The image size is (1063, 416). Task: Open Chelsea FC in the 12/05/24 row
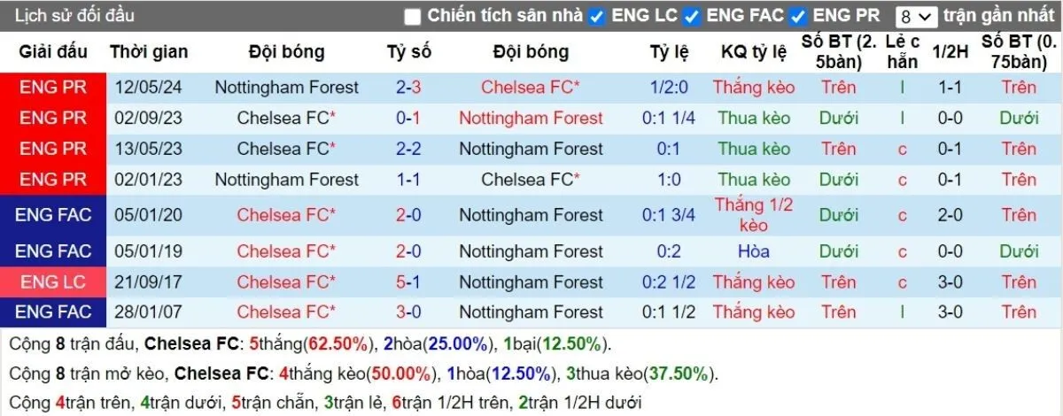pyautogui.click(x=531, y=88)
